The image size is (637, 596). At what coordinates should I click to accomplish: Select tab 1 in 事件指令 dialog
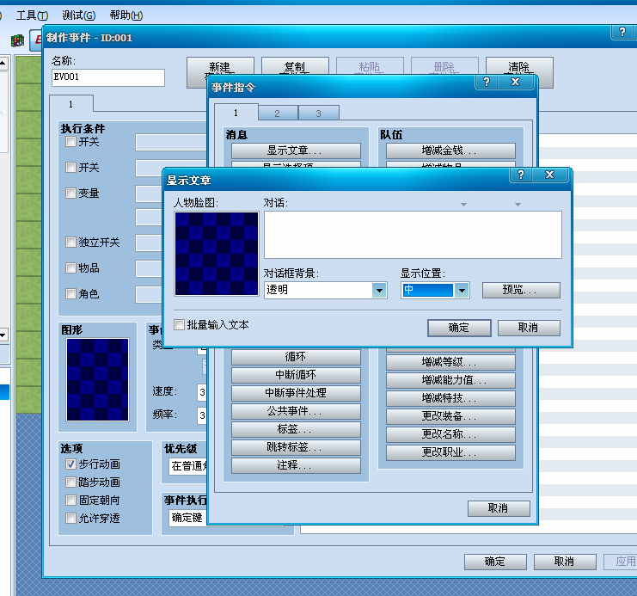pos(236,113)
